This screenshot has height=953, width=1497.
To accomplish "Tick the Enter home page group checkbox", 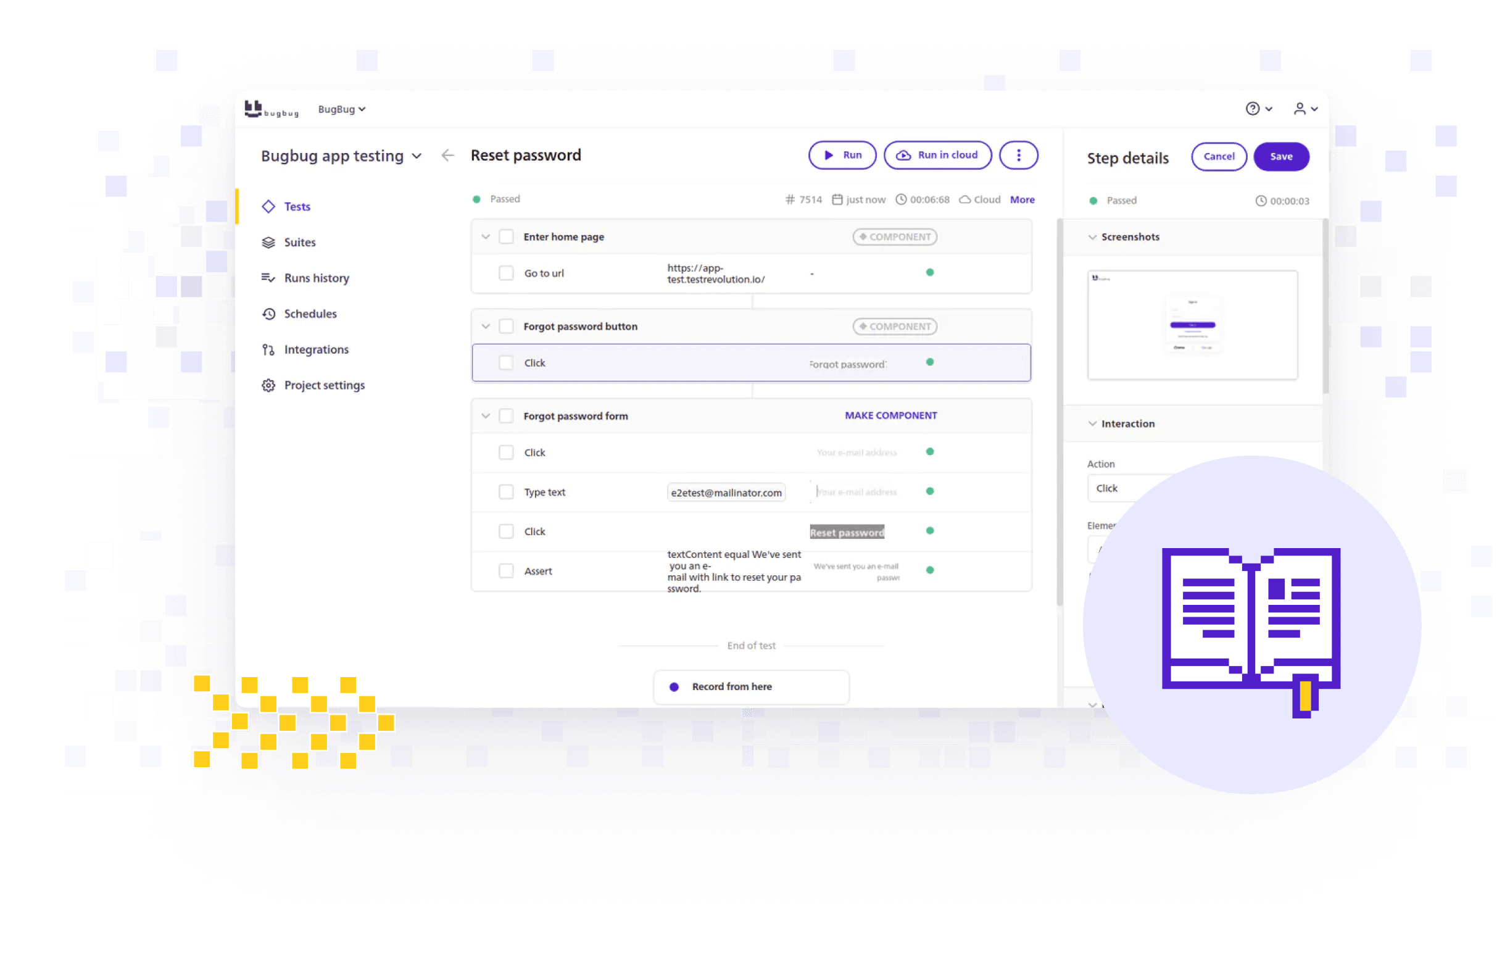I will [506, 237].
